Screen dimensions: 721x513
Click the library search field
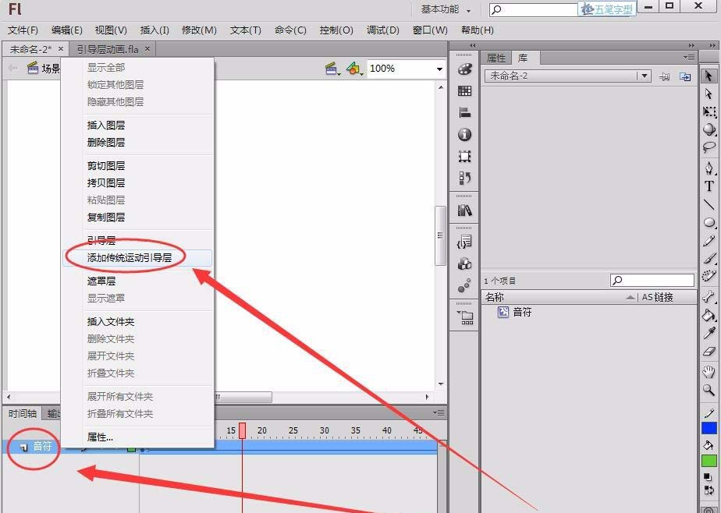pos(652,280)
